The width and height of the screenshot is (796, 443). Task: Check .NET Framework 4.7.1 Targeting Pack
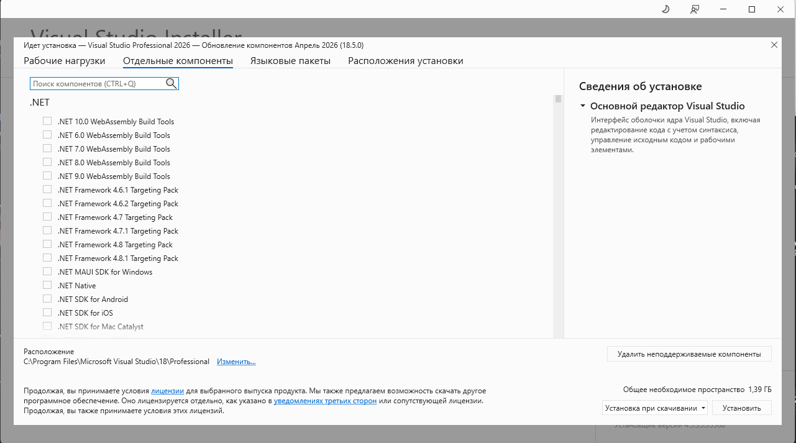tap(47, 231)
